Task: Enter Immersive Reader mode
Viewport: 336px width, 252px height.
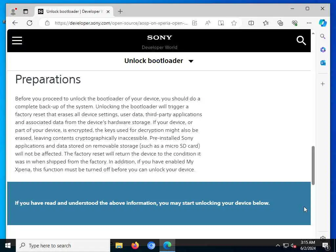Action: [x=221, y=23]
